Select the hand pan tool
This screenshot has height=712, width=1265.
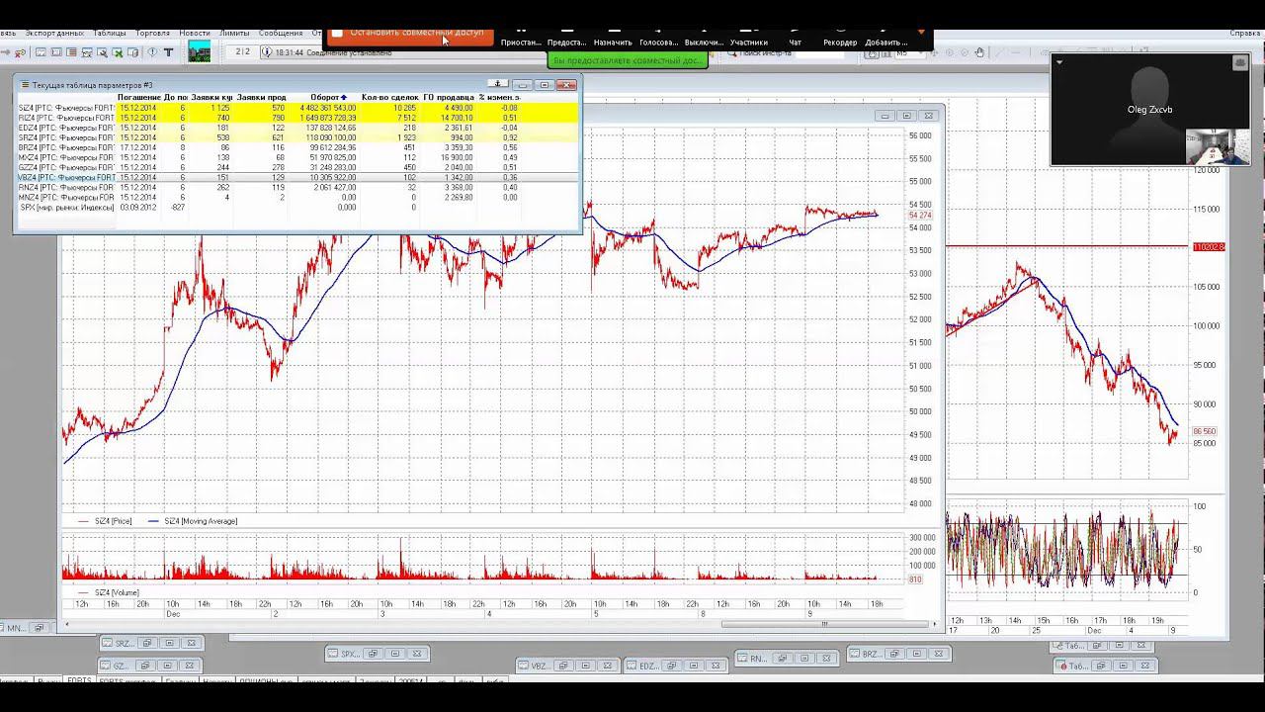pos(978,52)
